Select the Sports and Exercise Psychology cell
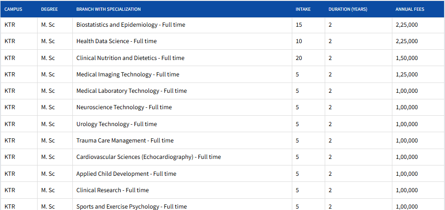This screenshot has width=445, height=210. [132, 206]
